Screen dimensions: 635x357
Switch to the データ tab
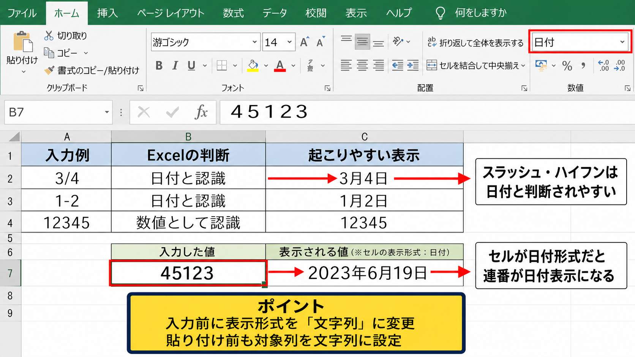click(x=275, y=13)
